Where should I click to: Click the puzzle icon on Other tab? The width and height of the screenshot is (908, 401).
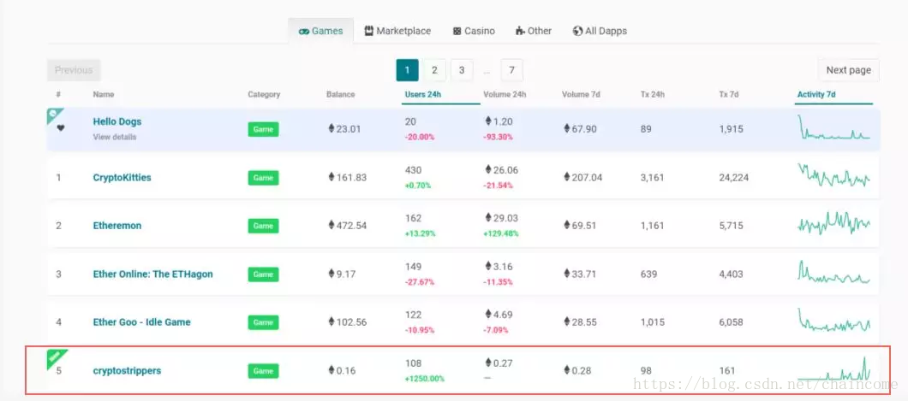tap(520, 31)
